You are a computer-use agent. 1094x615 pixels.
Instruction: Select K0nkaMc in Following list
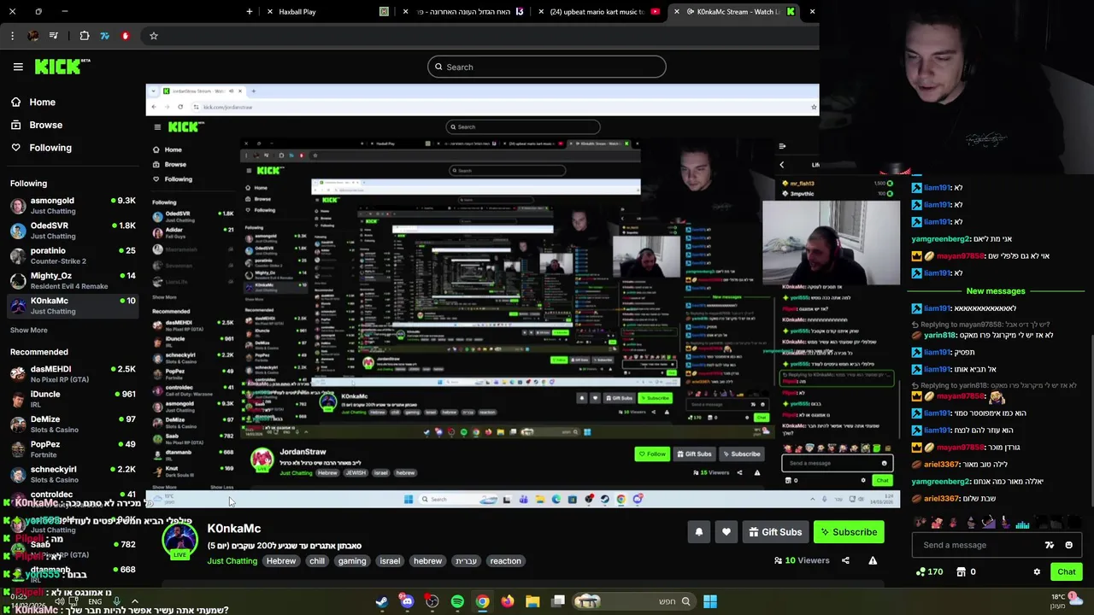[x=73, y=306]
